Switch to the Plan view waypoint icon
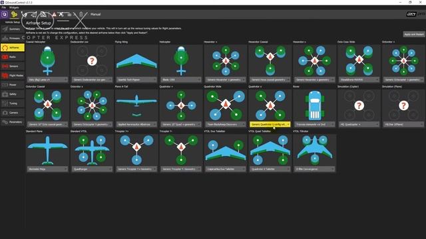 [24, 15]
